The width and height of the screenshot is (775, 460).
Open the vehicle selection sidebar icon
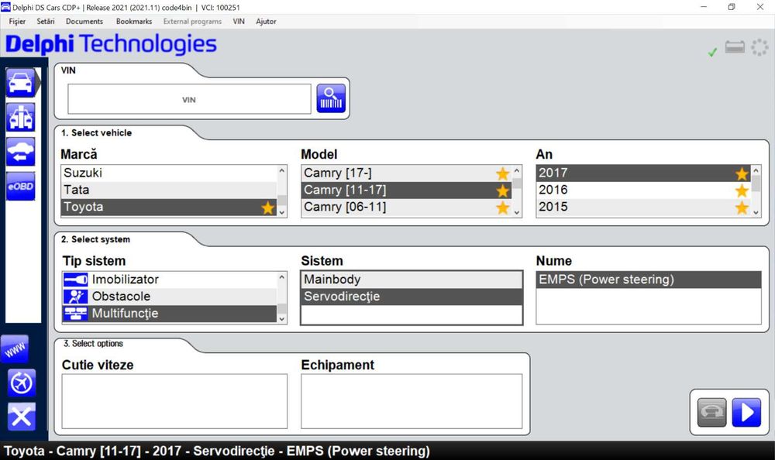[x=21, y=83]
